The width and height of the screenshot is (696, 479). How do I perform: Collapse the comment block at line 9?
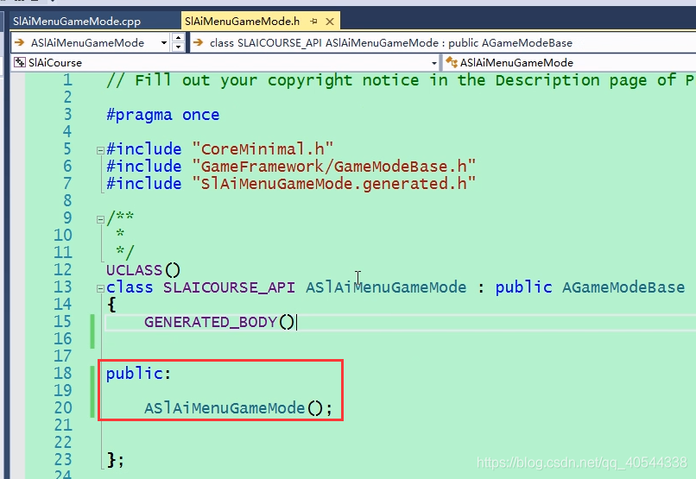[x=100, y=219]
